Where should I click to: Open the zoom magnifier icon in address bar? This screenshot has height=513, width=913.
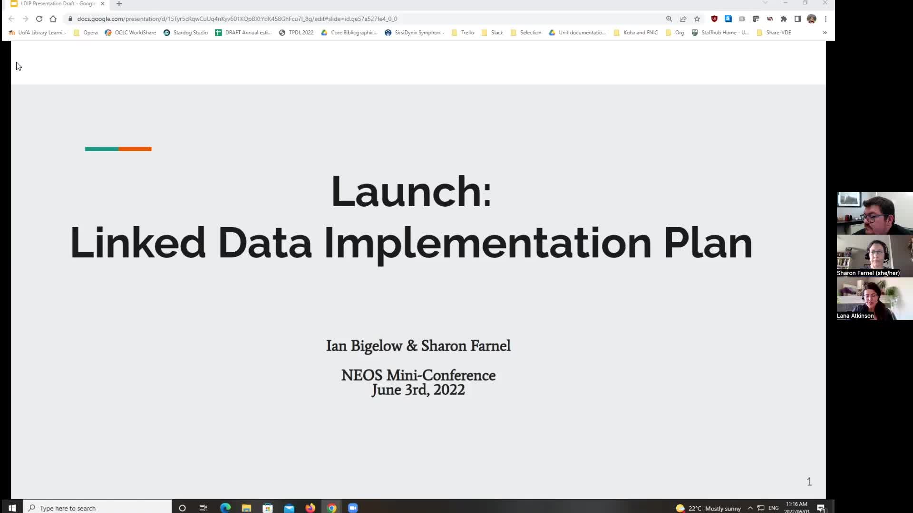point(669,19)
